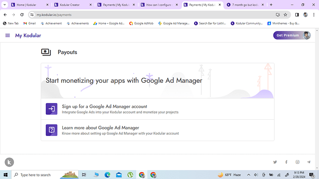Click the Sign up sign-in arrow icon
319x179 pixels.
click(51, 109)
